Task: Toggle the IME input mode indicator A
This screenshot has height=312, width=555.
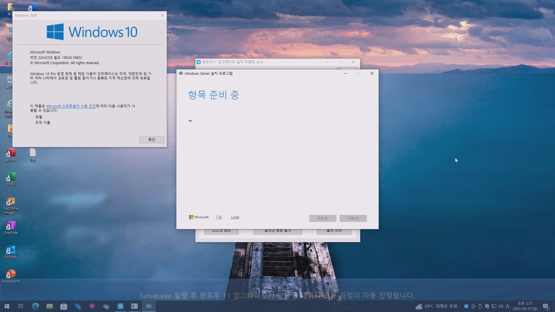Action: tap(507, 306)
